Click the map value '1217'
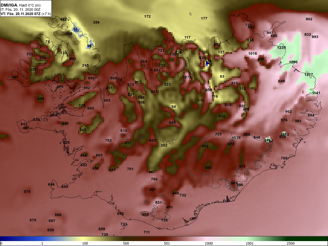The height and width of the screenshot is (246, 328). pyautogui.click(x=309, y=74)
